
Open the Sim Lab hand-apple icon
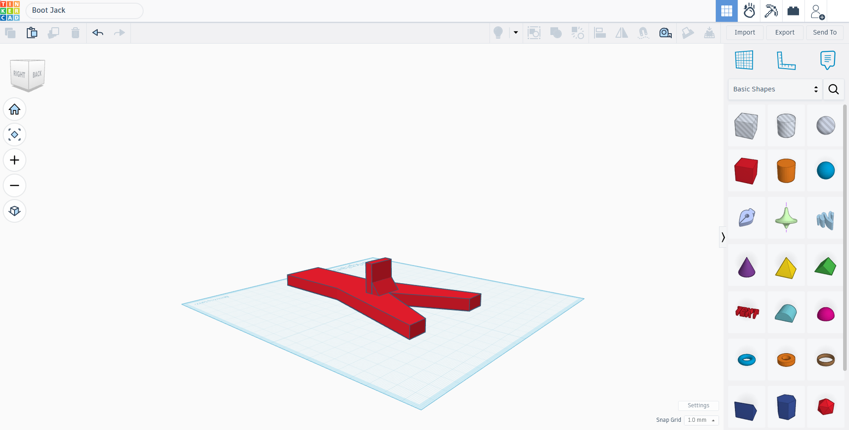pyautogui.click(x=749, y=11)
